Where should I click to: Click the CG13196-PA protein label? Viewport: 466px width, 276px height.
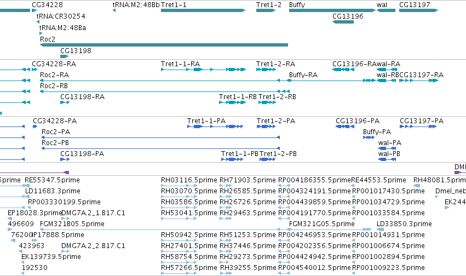click(358, 121)
